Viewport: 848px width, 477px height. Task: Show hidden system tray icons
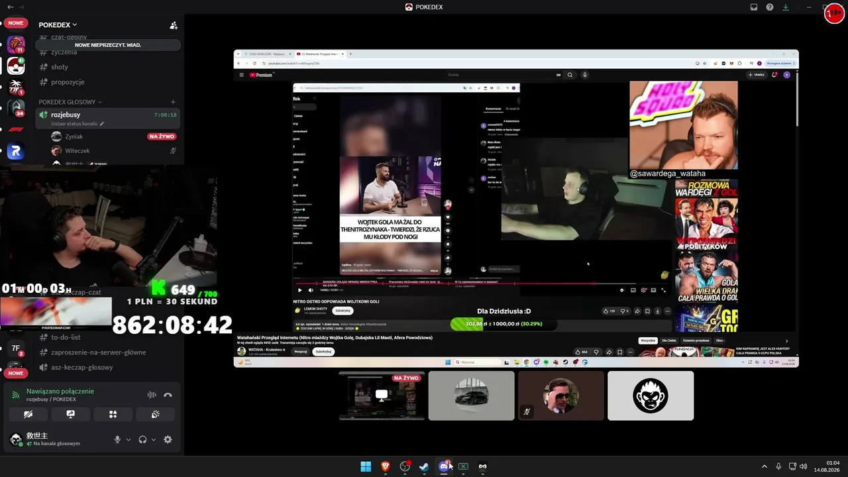pyautogui.click(x=764, y=466)
